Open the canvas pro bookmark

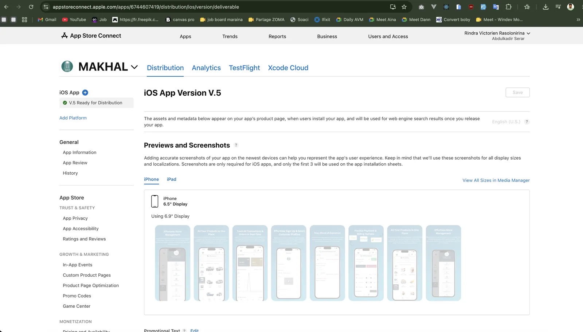tap(180, 20)
